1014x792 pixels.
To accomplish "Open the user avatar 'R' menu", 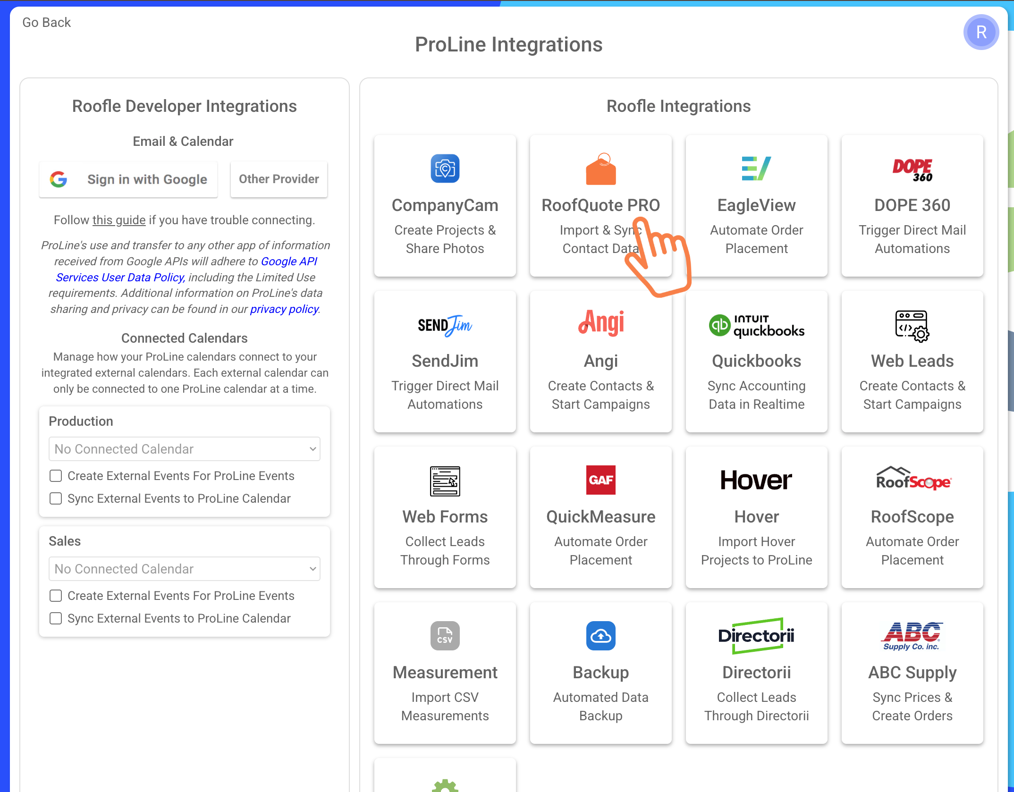I will click(981, 32).
